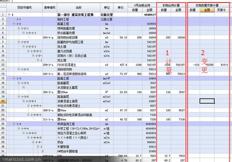Image resolution: width=232 pixels, height=162 pixels.
Task: Collapse the 1-3-5 路面面层 node
Action: coord(19,97)
